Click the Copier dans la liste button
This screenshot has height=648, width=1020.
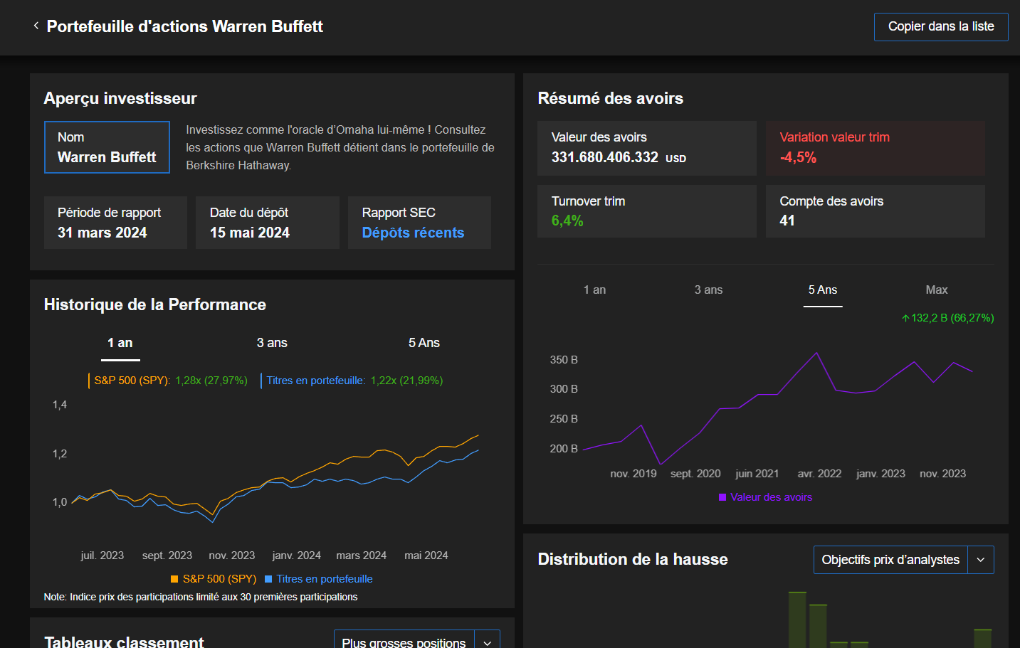point(941,27)
